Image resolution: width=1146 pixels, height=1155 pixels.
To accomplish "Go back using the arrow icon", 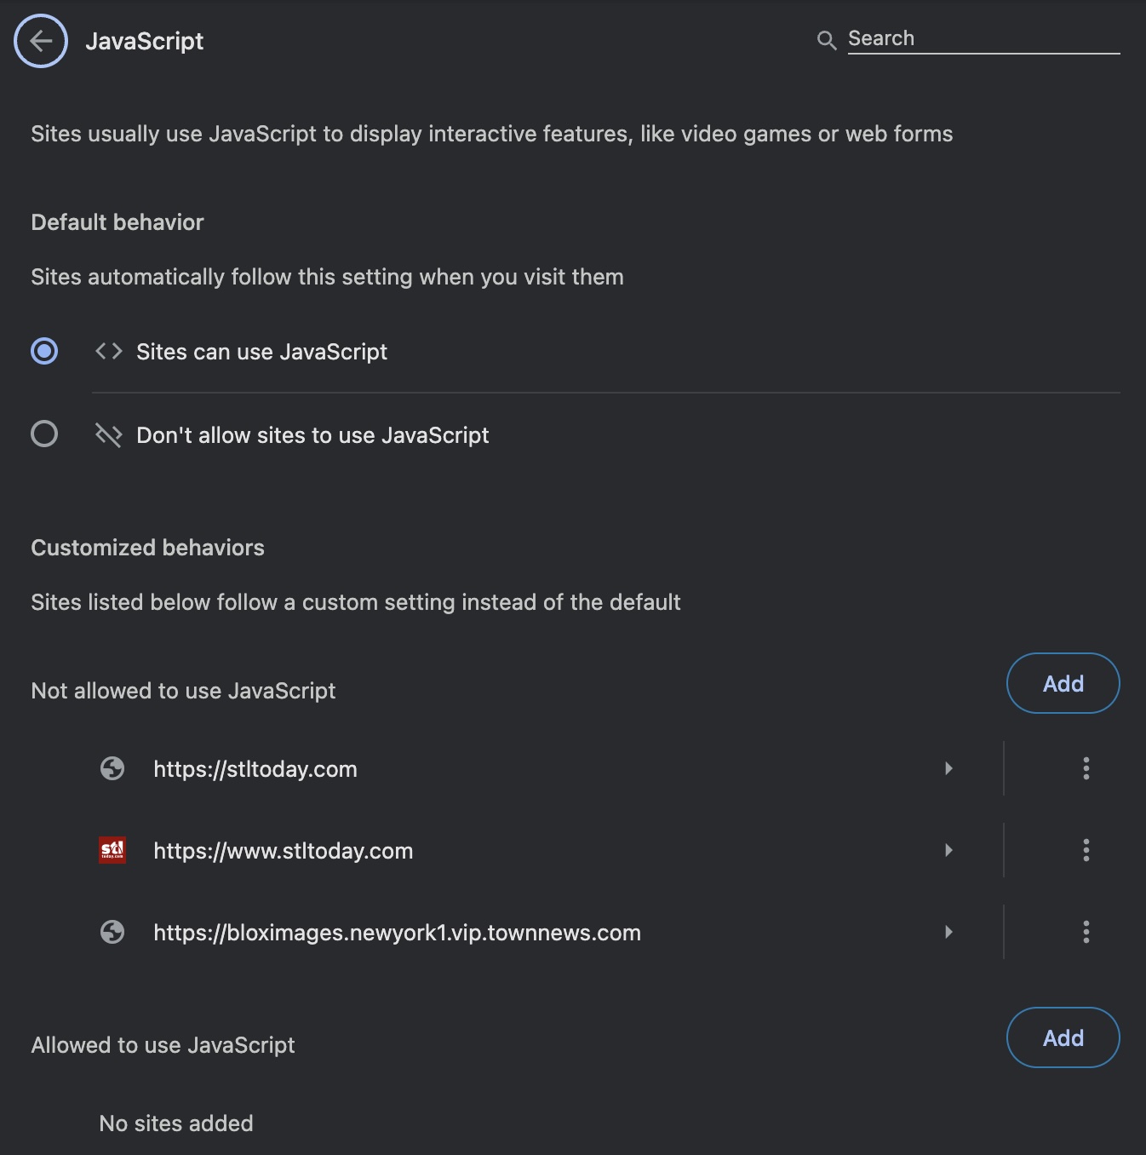I will (41, 41).
